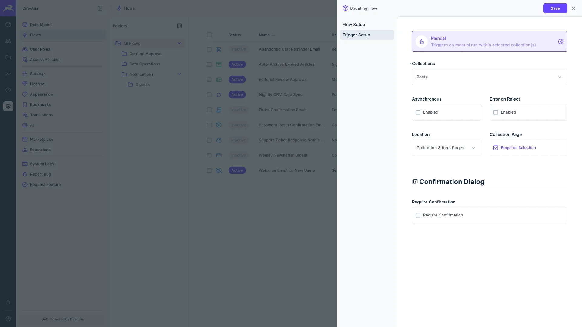Viewport: 582px width, 327px height.
Task: Click the Flows breadcrumb title
Action: 129,8
